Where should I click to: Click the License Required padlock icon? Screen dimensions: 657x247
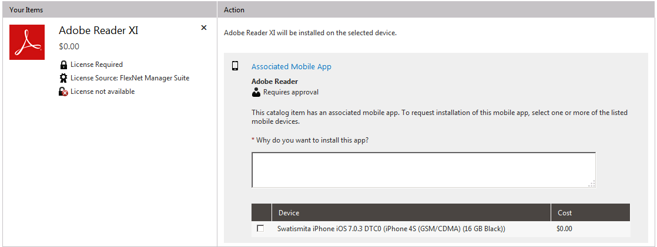63,65
